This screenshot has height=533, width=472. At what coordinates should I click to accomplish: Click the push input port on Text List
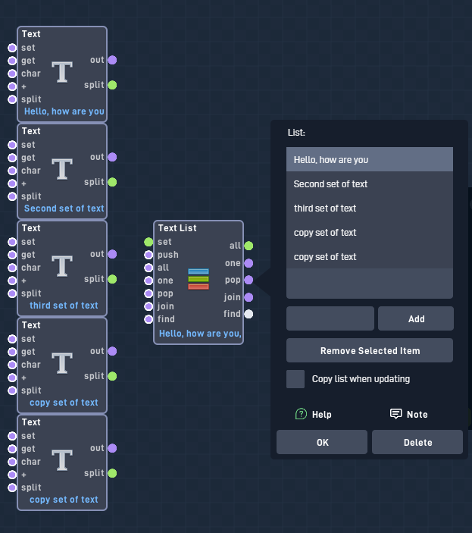coord(148,255)
